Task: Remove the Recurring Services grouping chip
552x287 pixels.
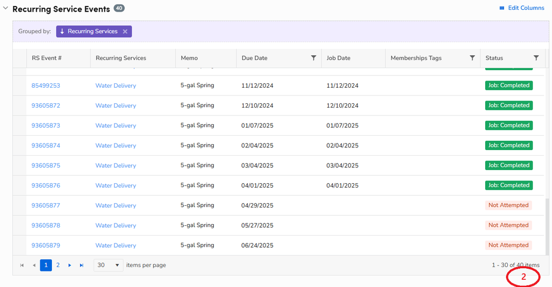Action: coord(125,31)
